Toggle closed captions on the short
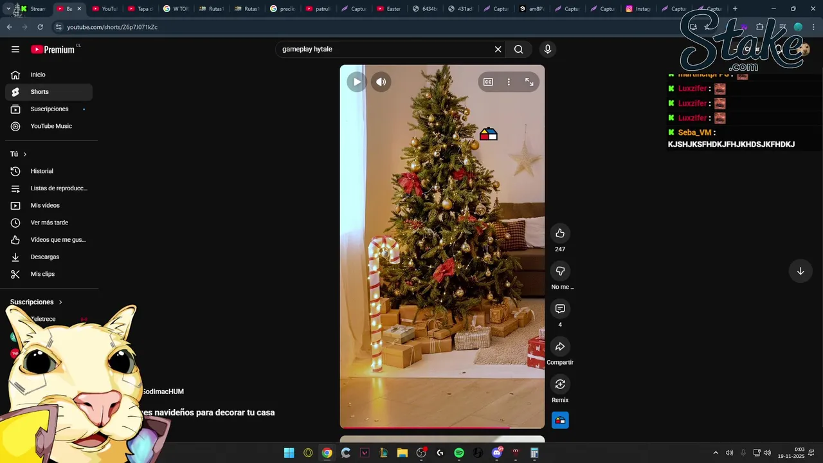 click(x=488, y=82)
